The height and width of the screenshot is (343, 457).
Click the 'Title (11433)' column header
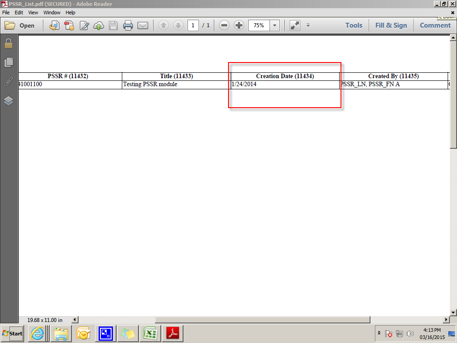coord(176,76)
